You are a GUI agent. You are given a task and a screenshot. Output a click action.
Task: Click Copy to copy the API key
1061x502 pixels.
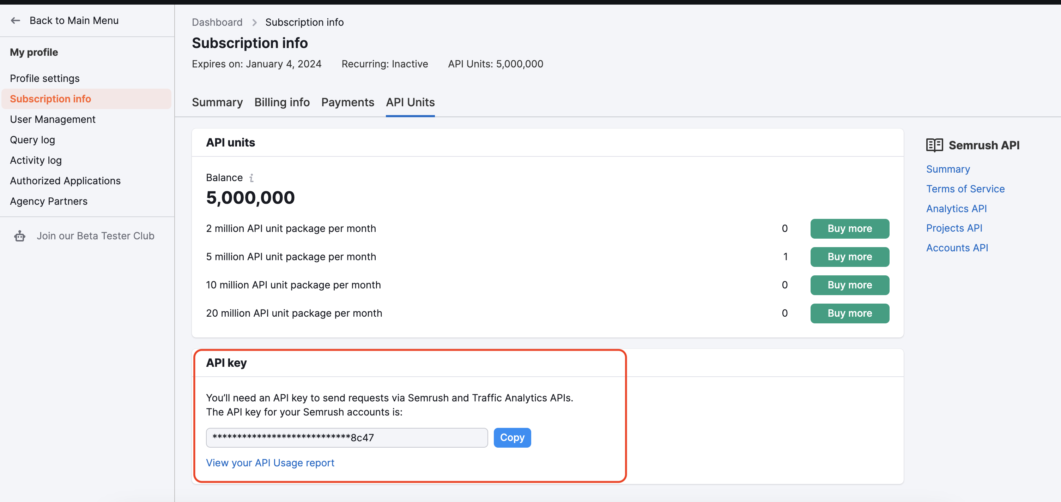512,437
